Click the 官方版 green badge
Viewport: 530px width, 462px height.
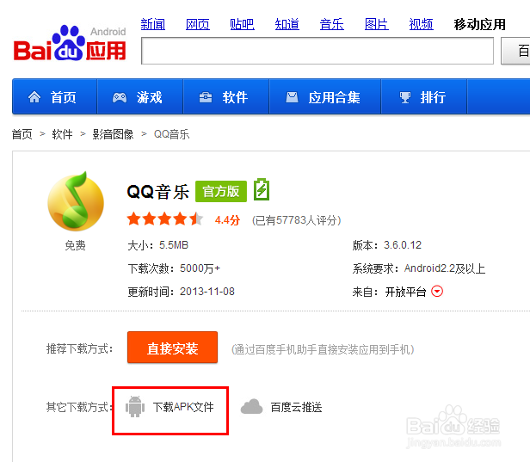tap(221, 191)
